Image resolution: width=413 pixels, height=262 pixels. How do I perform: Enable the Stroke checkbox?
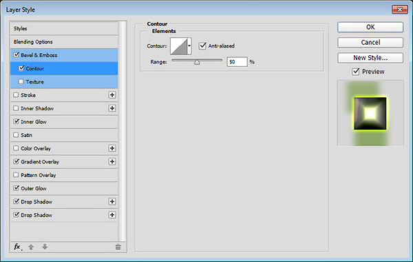(x=16, y=94)
